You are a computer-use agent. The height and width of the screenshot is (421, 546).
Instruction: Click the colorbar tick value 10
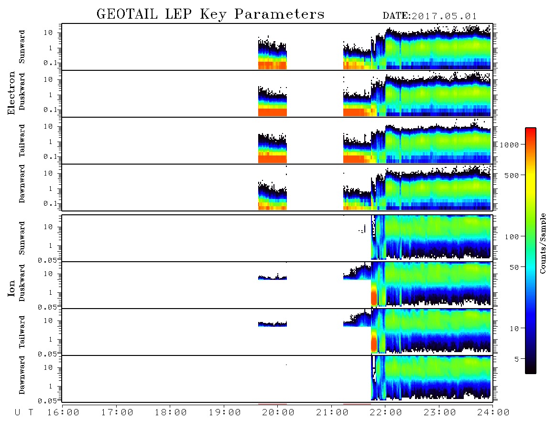pos(514,329)
